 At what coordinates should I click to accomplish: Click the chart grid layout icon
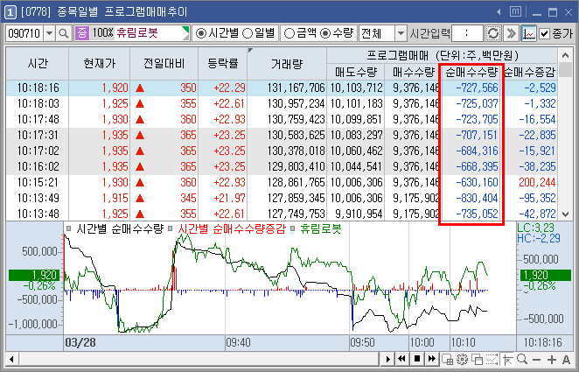pyautogui.click(x=447, y=359)
